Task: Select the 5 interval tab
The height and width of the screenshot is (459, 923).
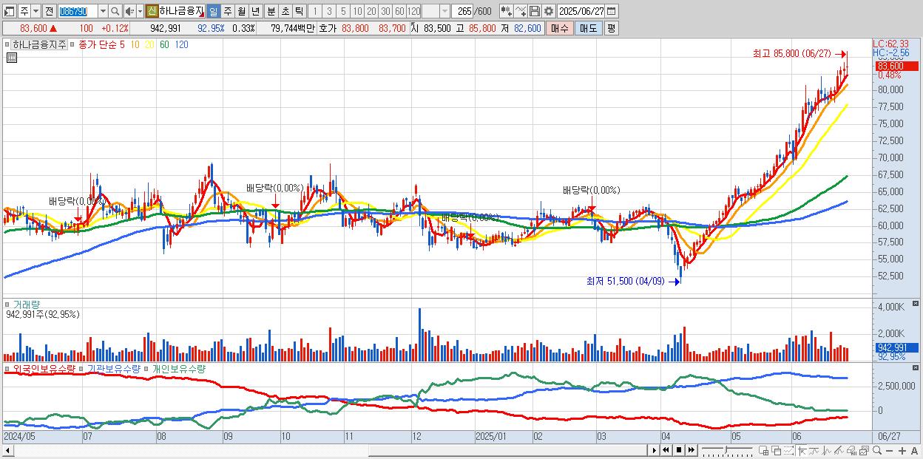Action: point(343,11)
